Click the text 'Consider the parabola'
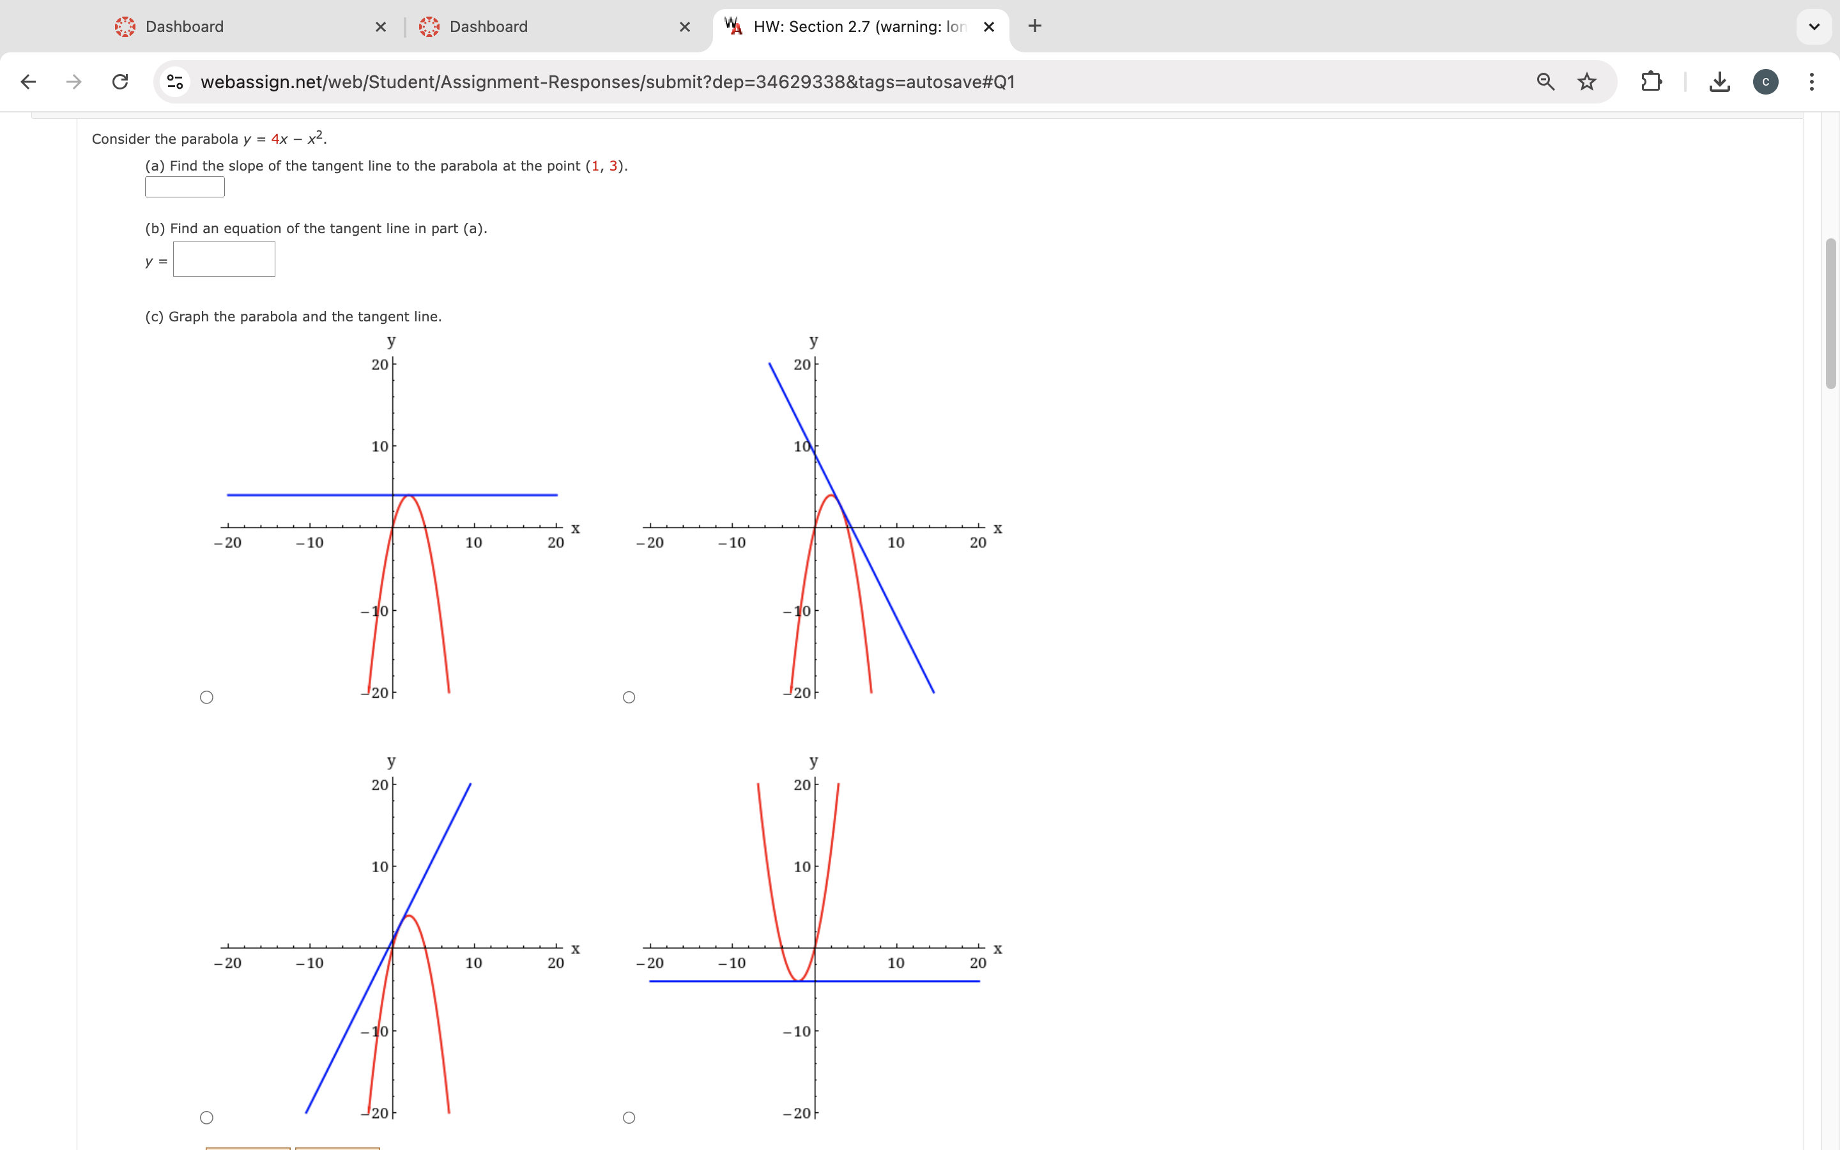 [x=165, y=139]
